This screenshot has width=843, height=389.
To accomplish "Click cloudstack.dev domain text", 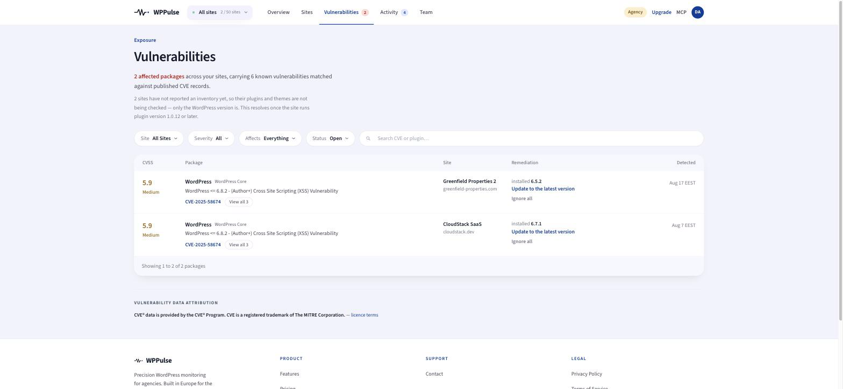I will click(x=459, y=232).
